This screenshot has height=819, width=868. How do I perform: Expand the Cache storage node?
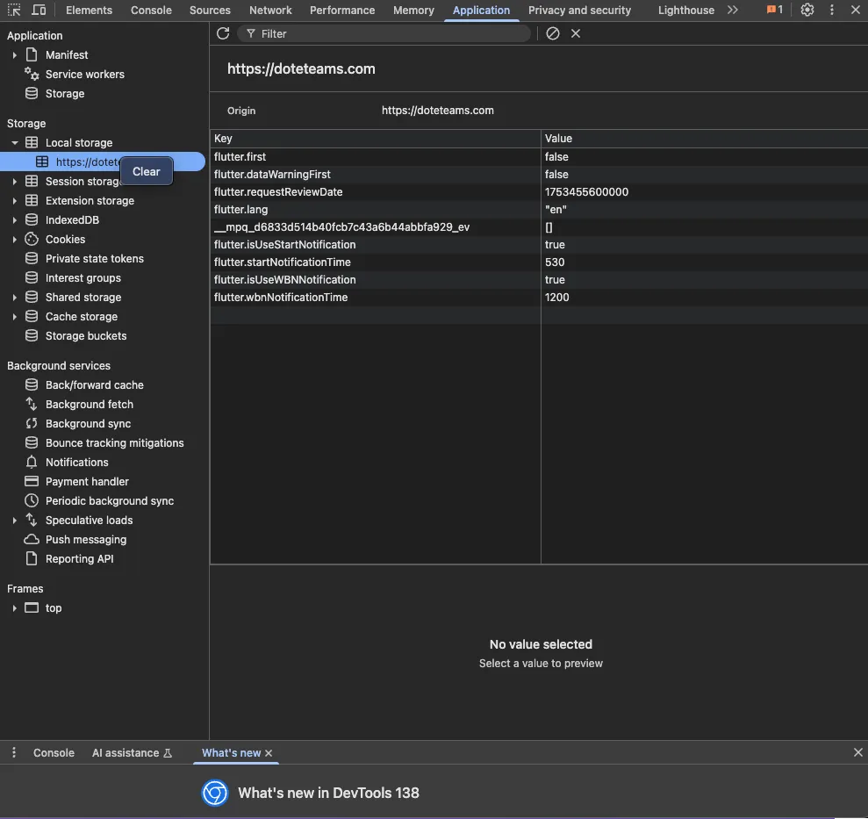[x=14, y=317]
